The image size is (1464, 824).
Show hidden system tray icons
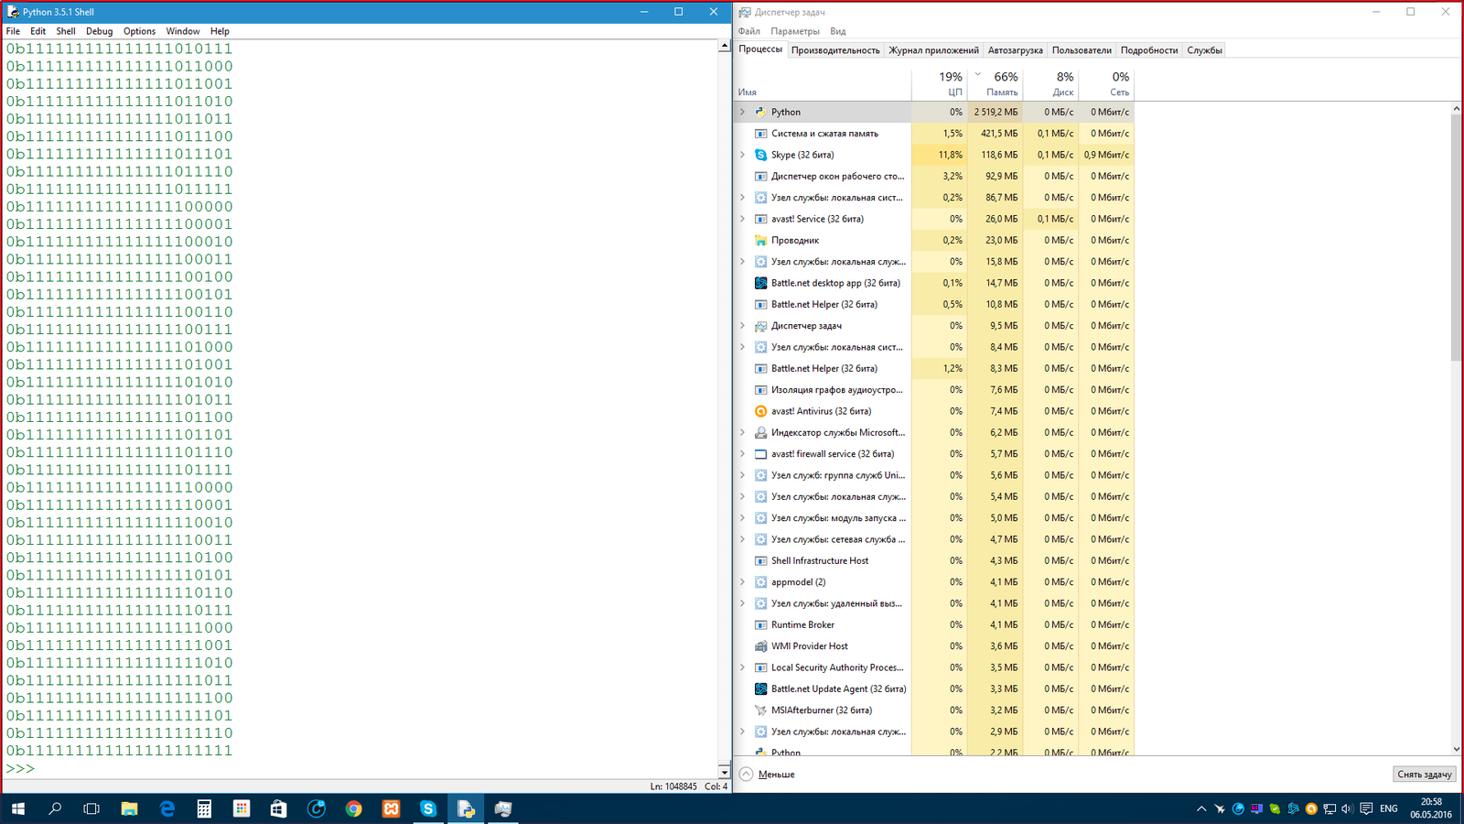pyautogui.click(x=1200, y=808)
